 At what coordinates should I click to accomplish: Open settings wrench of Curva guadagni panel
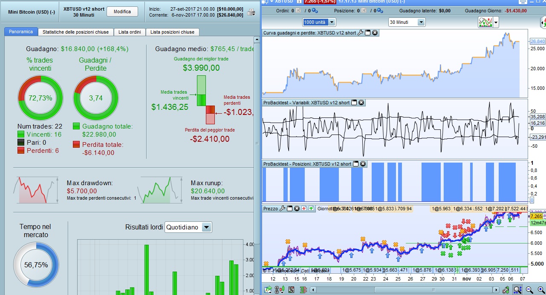(x=360, y=32)
